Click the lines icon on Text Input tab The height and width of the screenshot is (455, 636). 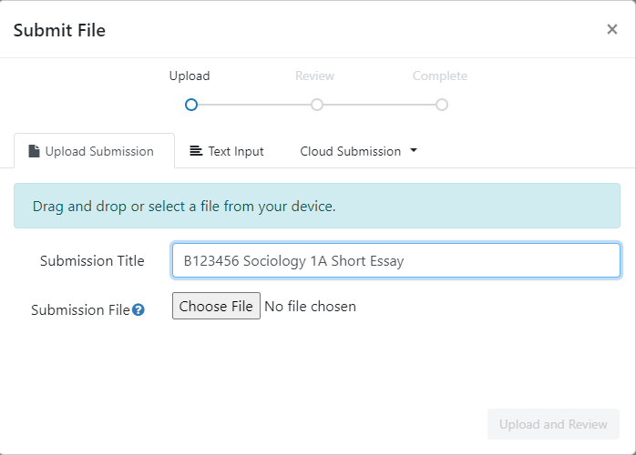[x=196, y=151]
